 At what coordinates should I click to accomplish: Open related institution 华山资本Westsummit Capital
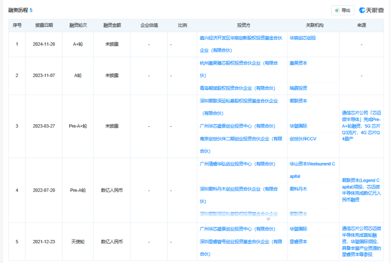click(x=312, y=170)
